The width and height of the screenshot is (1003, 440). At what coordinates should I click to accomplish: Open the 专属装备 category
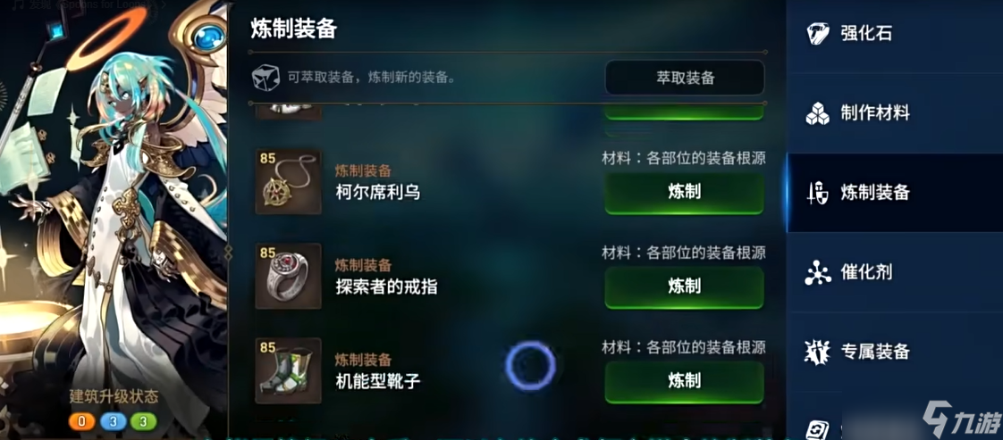click(x=895, y=352)
